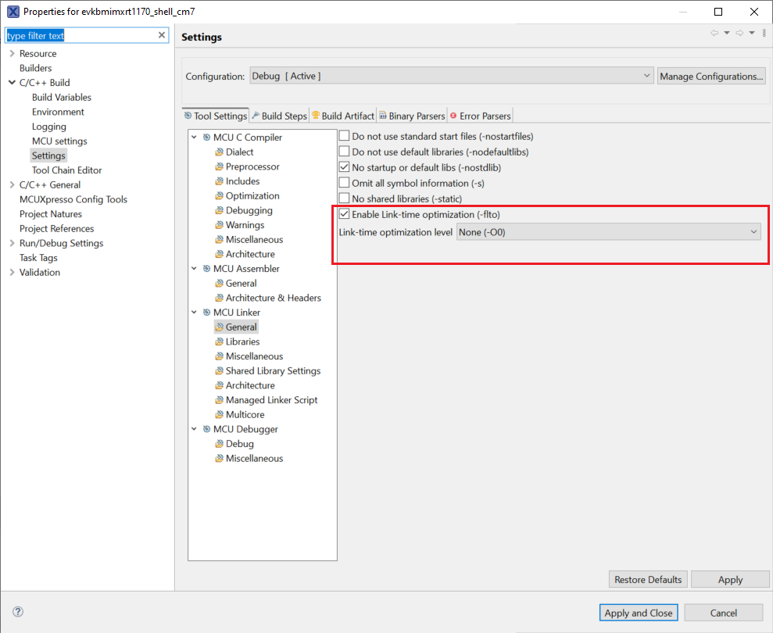Click the type filter text field
This screenshot has height=633, width=773.
78,35
